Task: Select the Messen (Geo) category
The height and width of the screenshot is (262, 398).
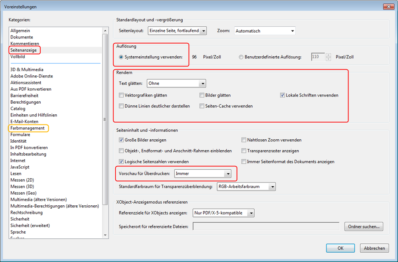Action: pyautogui.click(x=23, y=193)
